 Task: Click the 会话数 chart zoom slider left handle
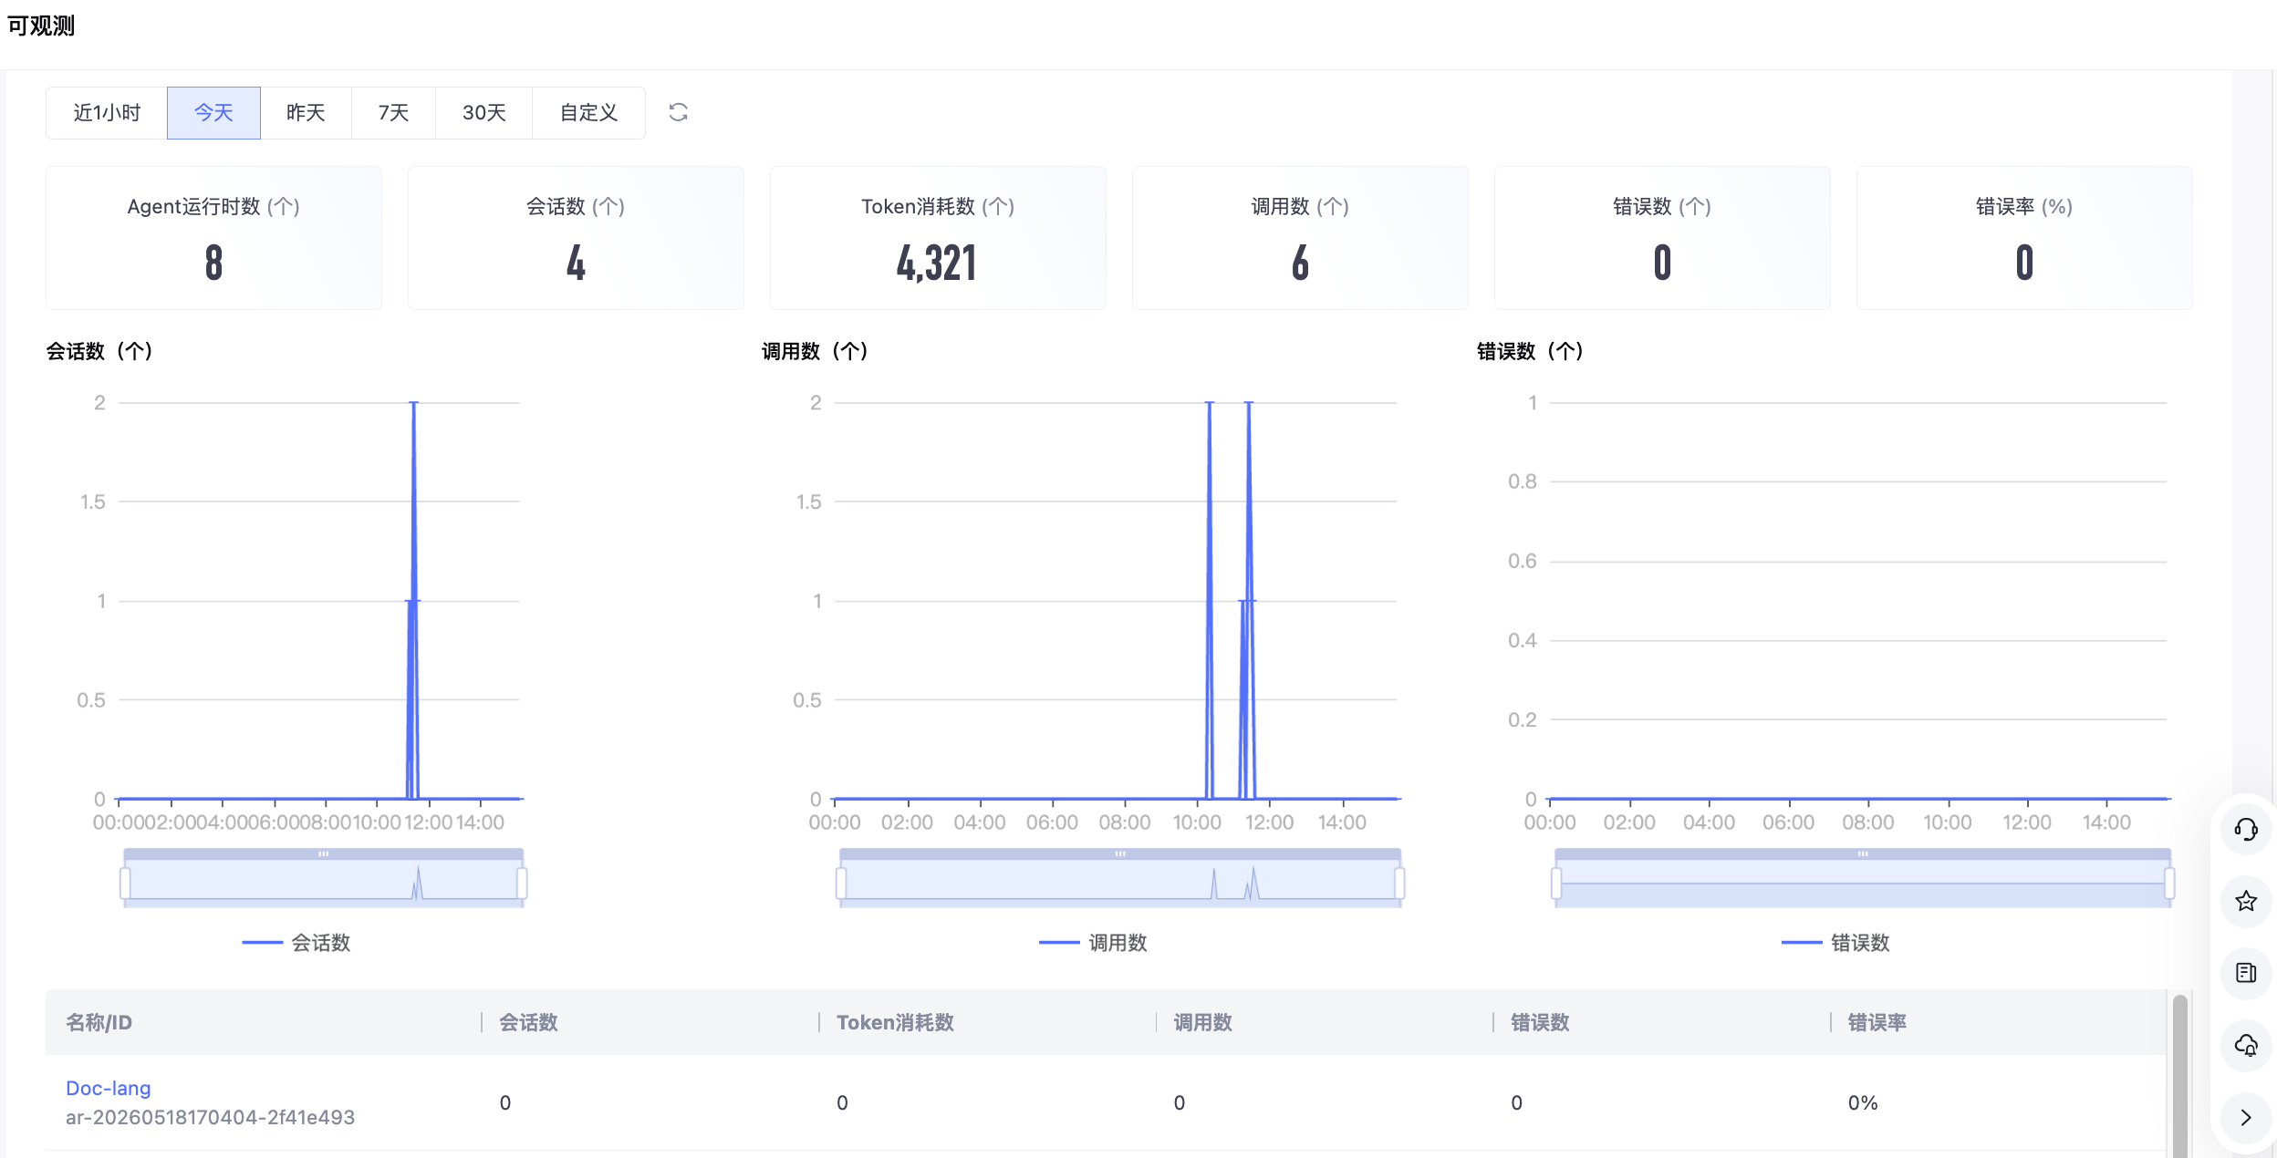pos(125,883)
